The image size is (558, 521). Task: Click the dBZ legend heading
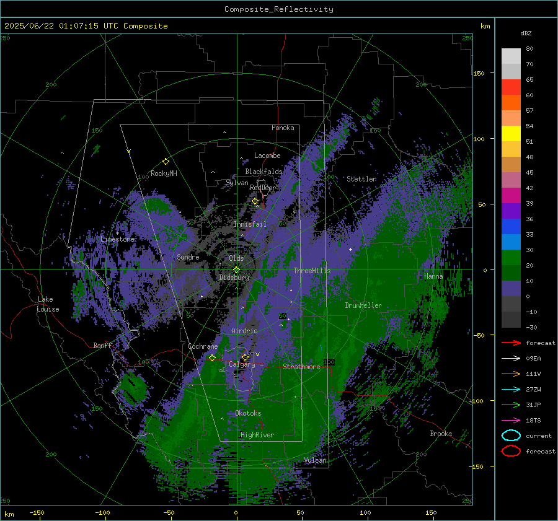tap(526, 33)
